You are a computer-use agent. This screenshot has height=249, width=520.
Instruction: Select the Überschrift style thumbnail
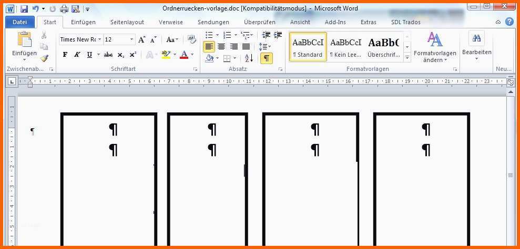383,47
